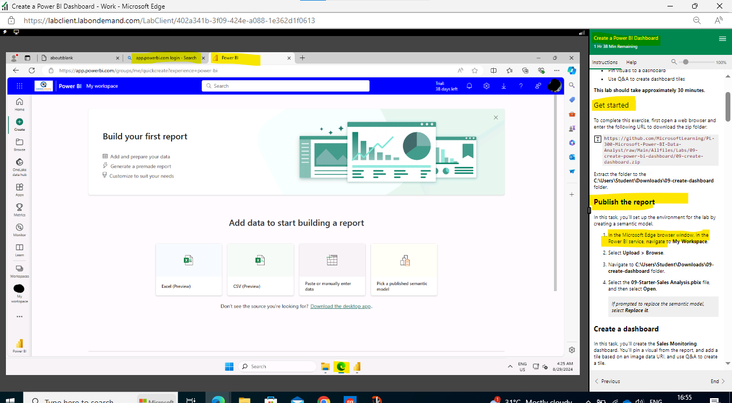Open My workspace sidebar item
732x403 pixels.
pos(19,294)
